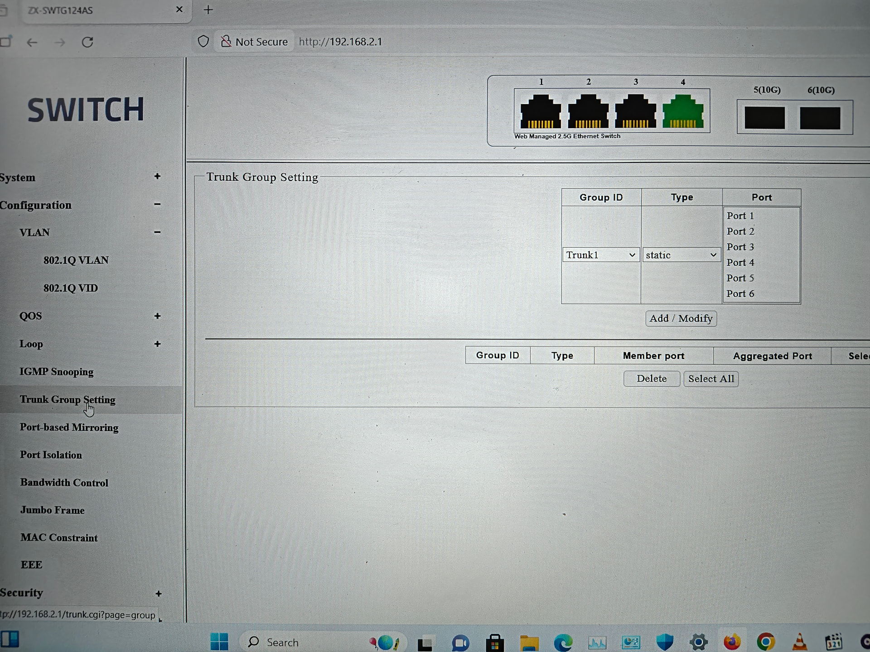The height and width of the screenshot is (652, 870).
Task: Click the browser back arrow
Action: click(32, 43)
